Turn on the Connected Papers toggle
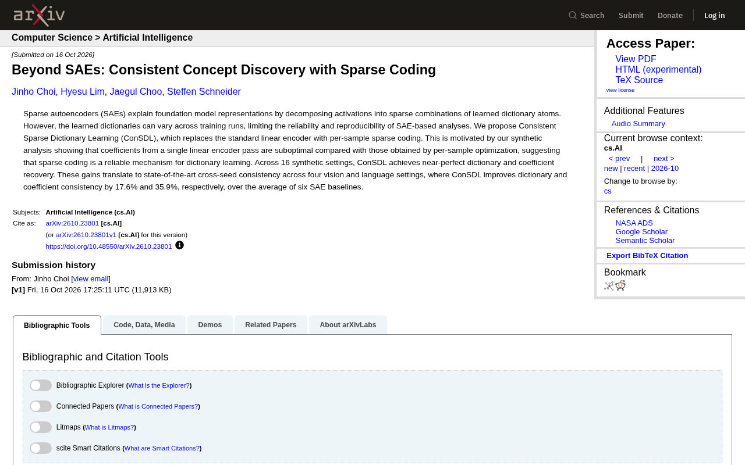The height and width of the screenshot is (465, 745). click(41, 406)
